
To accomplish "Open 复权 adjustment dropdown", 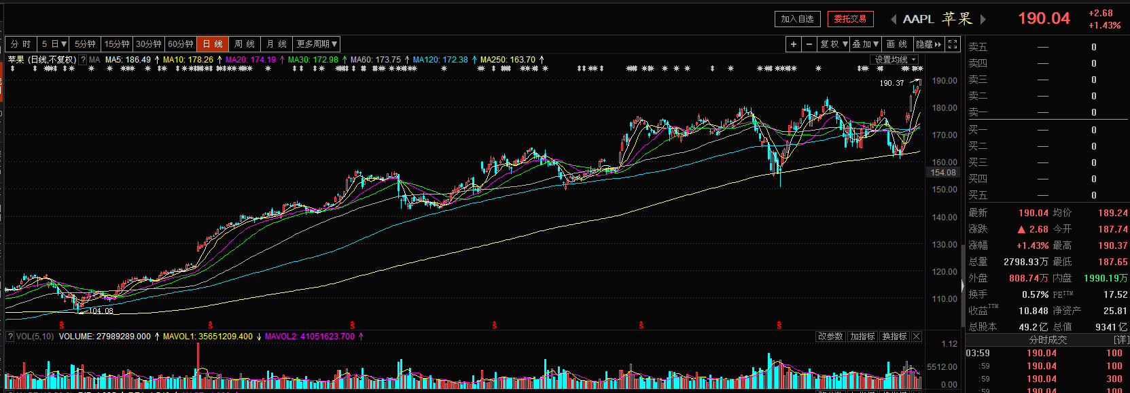I will (x=834, y=44).
